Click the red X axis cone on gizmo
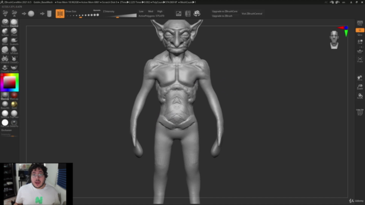Viewport: 365px width, 205px height. (x=341, y=28)
